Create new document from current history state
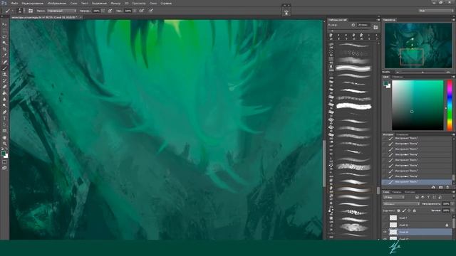The image size is (456, 256). pyautogui.click(x=433, y=187)
